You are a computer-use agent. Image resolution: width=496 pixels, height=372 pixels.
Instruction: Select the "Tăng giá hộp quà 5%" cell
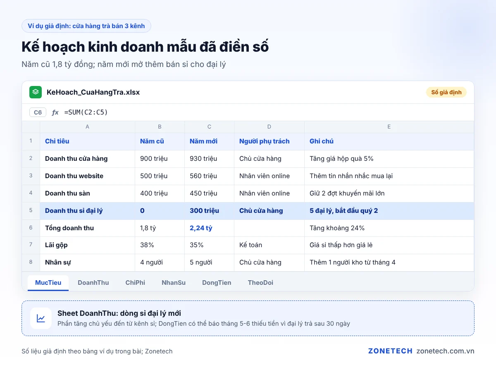click(389, 159)
